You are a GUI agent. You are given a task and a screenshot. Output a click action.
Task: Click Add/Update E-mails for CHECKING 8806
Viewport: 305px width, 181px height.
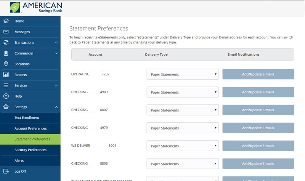[258, 163]
